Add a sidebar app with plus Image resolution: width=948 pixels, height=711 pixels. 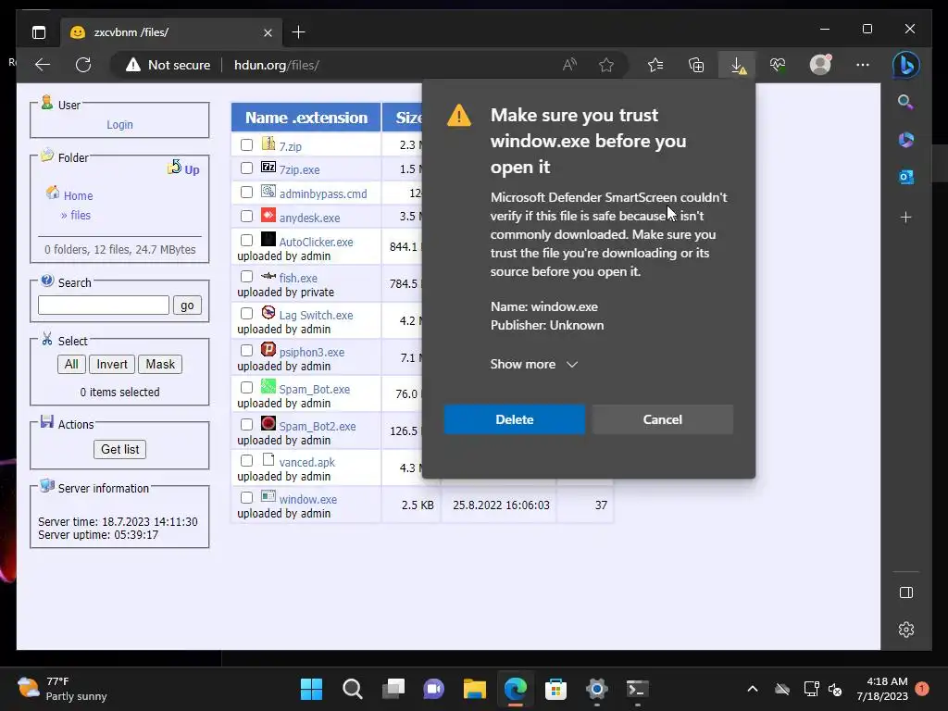(x=905, y=217)
